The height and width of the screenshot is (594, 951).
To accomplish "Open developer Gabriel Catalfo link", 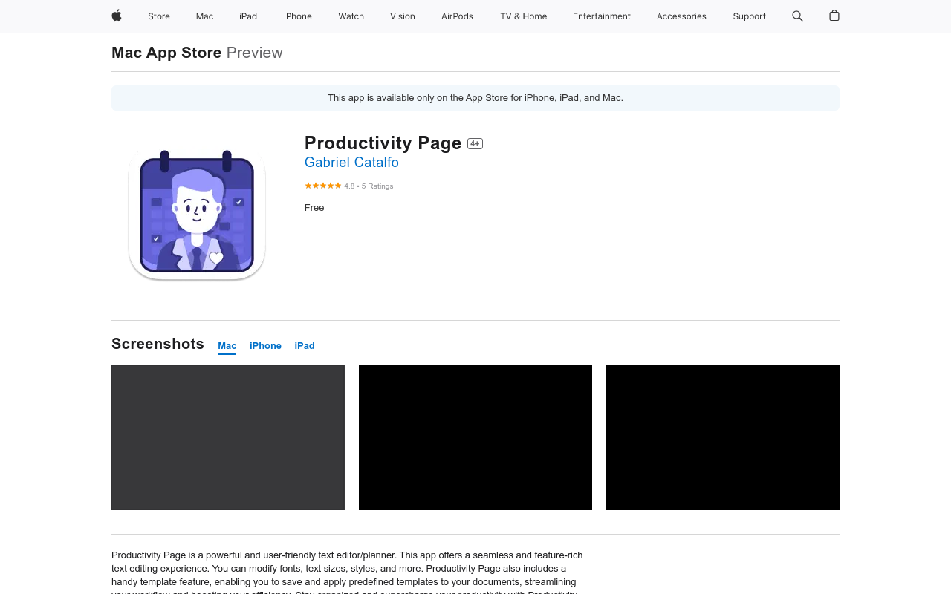I will pyautogui.click(x=351, y=163).
